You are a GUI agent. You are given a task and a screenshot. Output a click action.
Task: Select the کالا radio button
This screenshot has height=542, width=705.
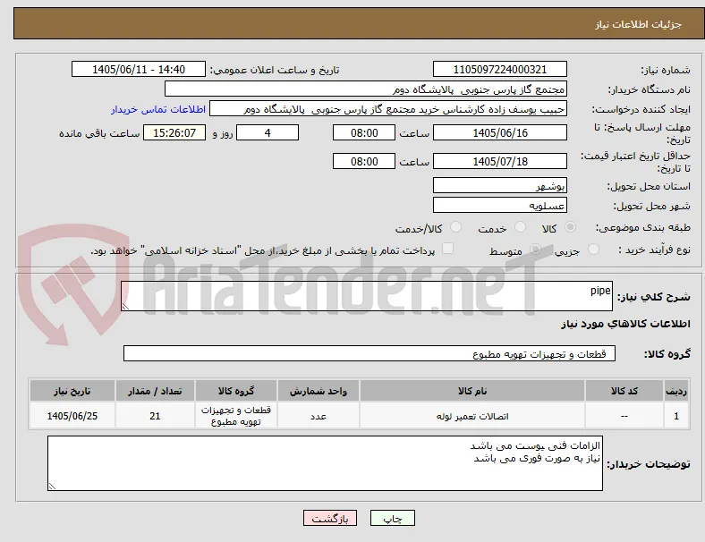[x=570, y=227]
